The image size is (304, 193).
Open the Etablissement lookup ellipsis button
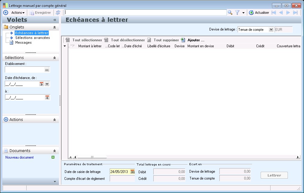47,70
